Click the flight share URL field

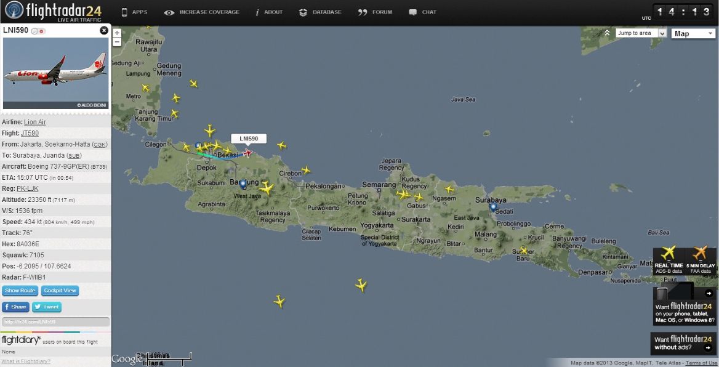(x=55, y=322)
